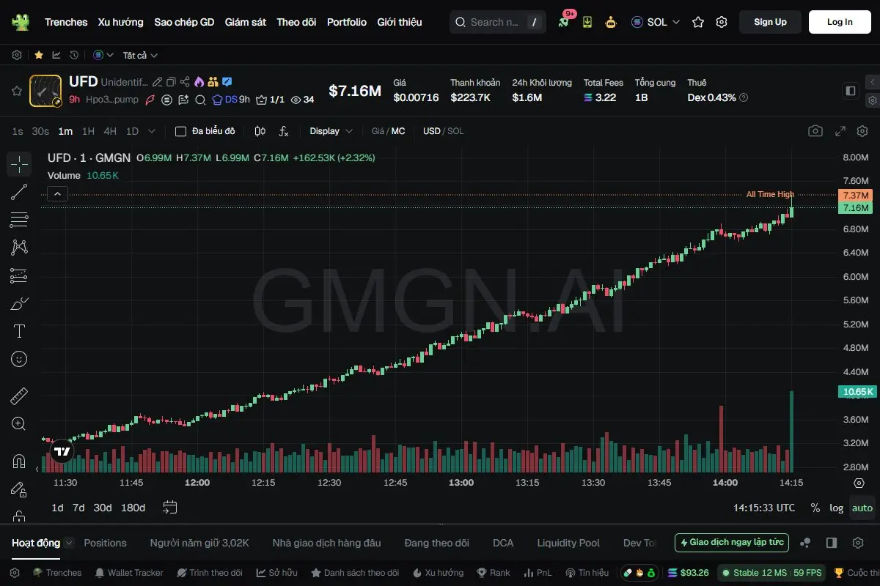Select the crosshair cursor tool
This screenshot has width=880, height=586.
[x=19, y=164]
